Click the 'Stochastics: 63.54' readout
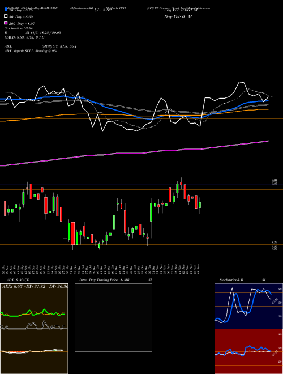283x374 pixels. (x=19, y=28)
